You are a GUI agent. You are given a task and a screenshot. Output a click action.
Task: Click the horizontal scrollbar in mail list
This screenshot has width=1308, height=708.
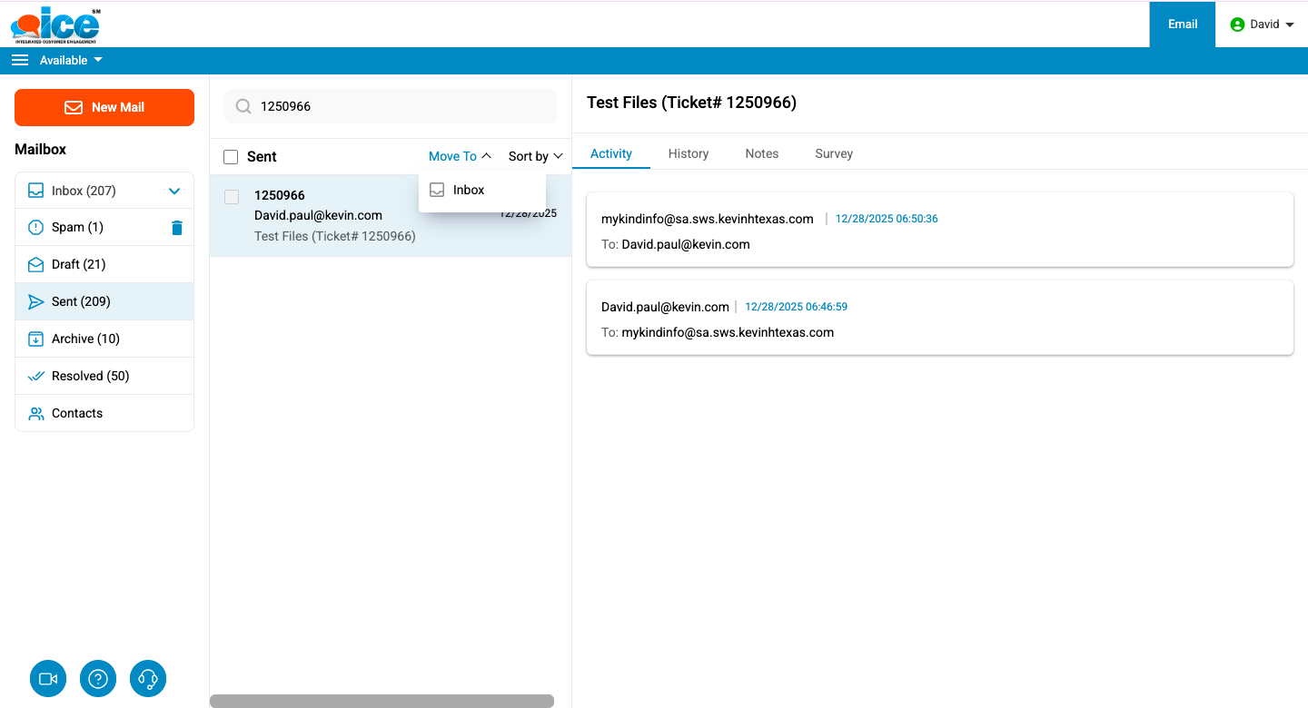click(x=381, y=701)
